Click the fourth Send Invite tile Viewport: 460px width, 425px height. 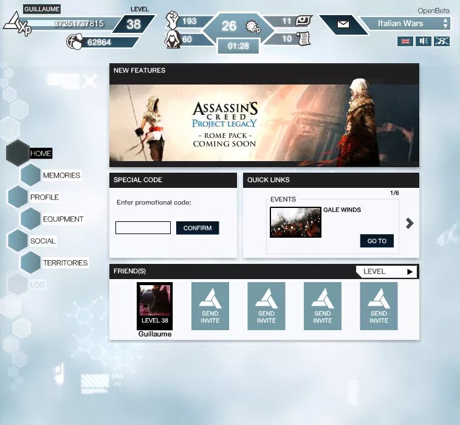click(379, 306)
